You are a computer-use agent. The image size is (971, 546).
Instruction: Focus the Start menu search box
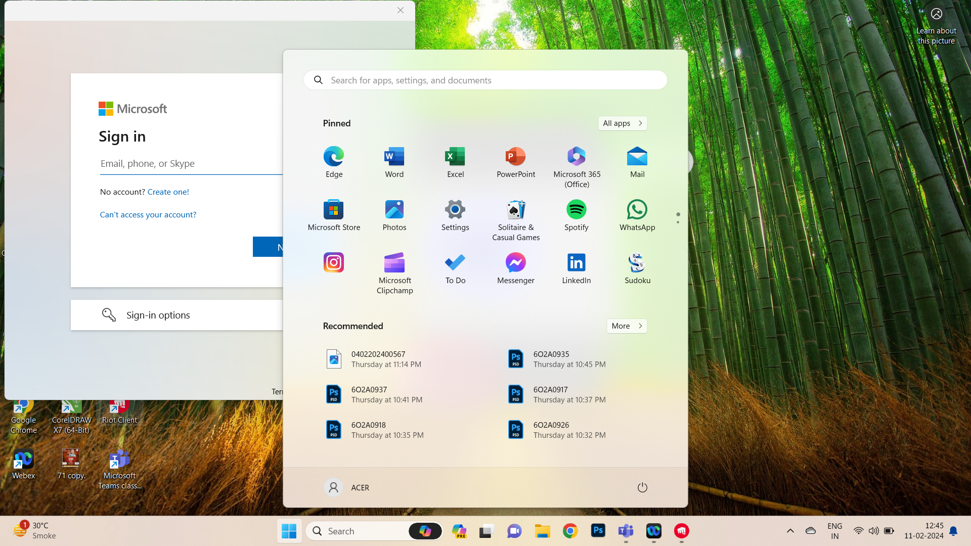[485, 80]
